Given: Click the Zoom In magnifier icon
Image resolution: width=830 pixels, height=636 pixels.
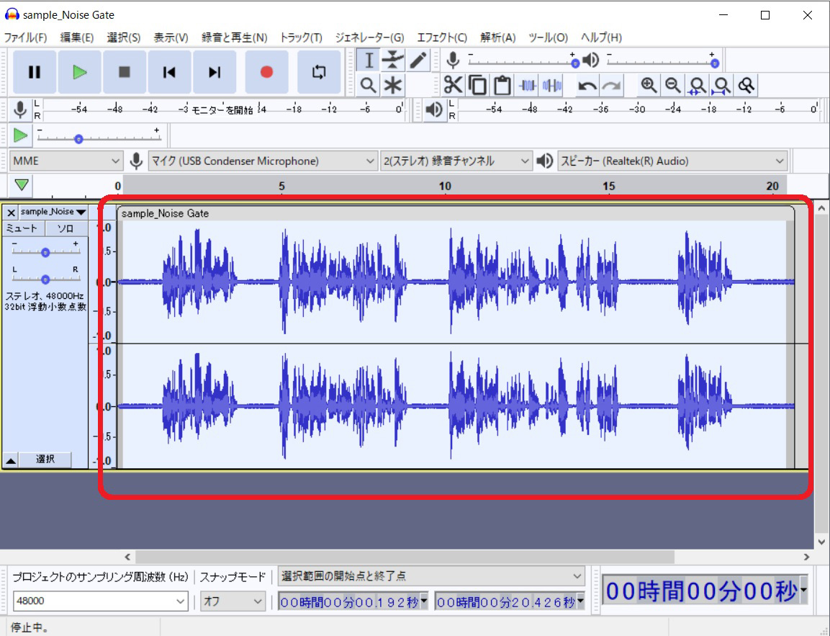Looking at the screenshot, I should pos(649,86).
